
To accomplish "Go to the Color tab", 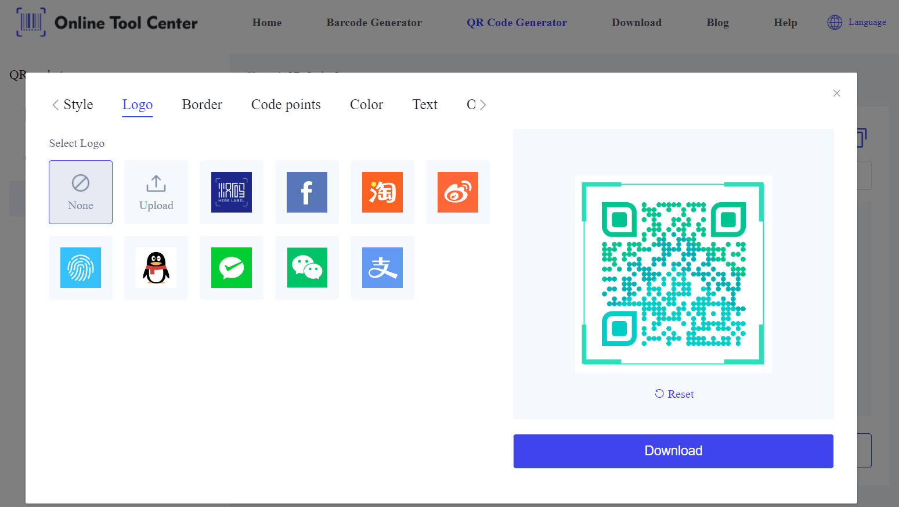I will tap(366, 105).
